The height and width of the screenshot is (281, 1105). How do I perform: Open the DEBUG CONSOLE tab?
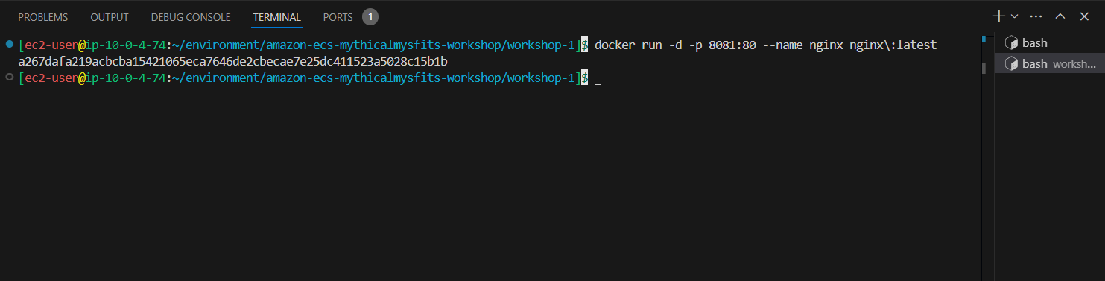click(x=191, y=16)
